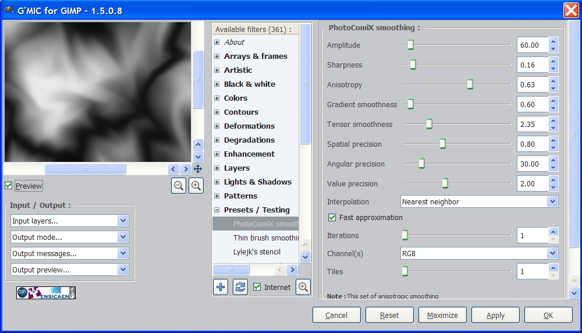Viewport: 582px width, 333px height.
Task: Close the G'MIC dialog window
Action: [x=571, y=10]
